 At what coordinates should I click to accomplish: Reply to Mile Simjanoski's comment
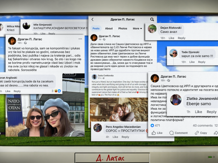(52, 33)
